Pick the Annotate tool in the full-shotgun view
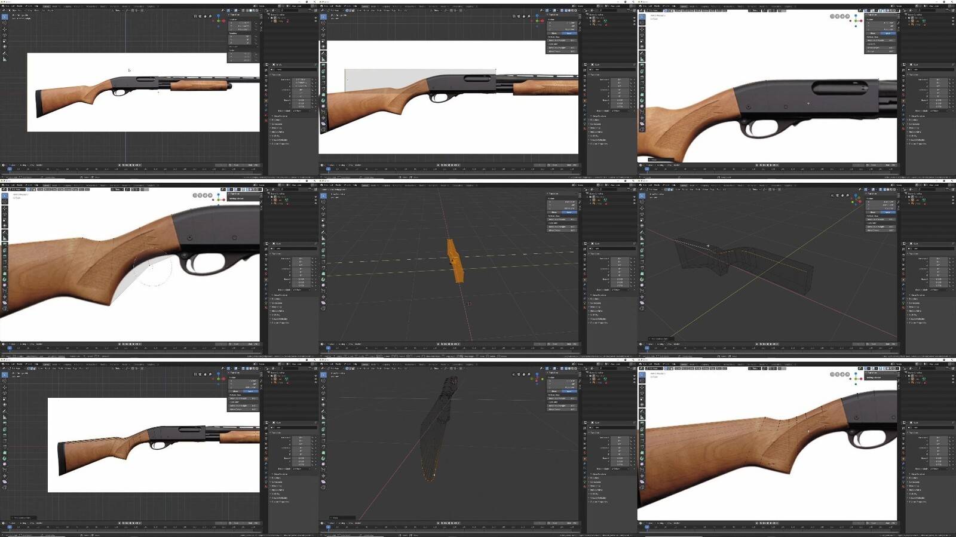 [x=5, y=53]
